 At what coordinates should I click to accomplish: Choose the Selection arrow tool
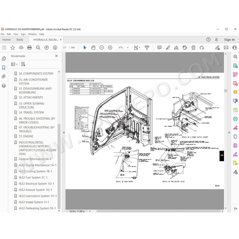[x=85, y=48]
